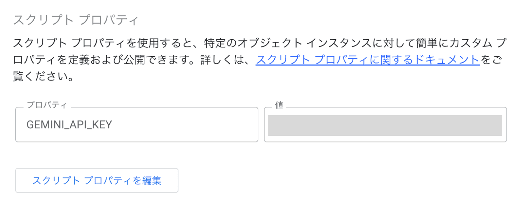Select the GEMINI_API_KEY property name text
Image resolution: width=532 pixels, height=204 pixels.
tap(69, 125)
